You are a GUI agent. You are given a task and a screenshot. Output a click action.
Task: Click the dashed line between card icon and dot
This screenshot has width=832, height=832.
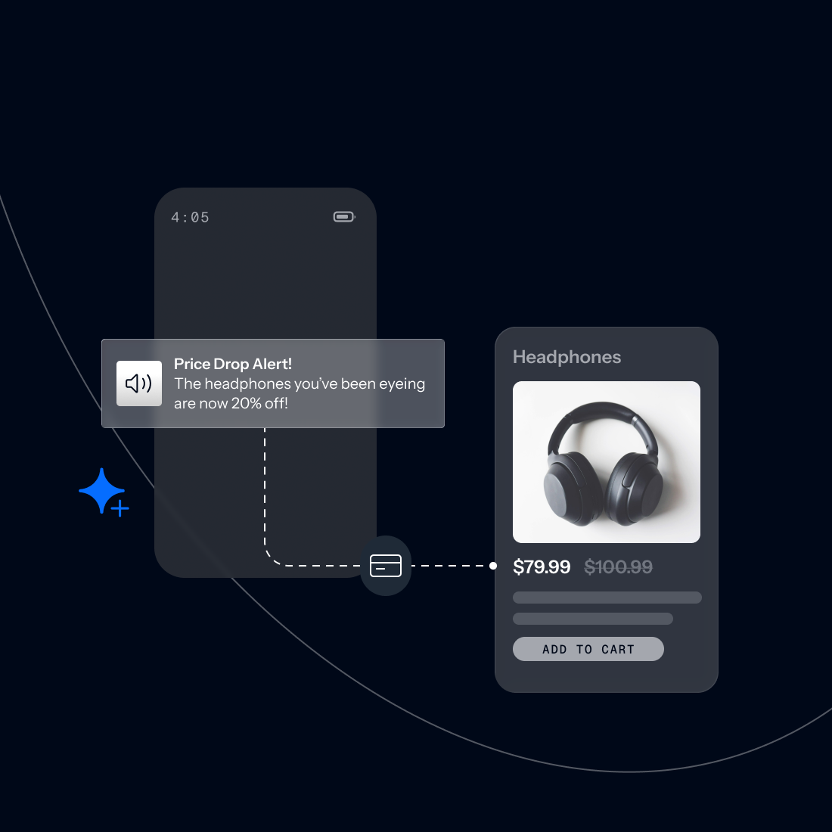450,566
